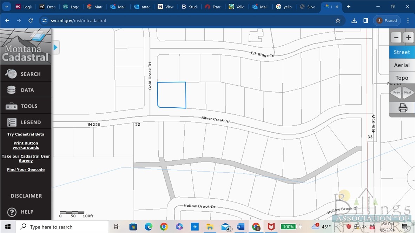This screenshot has height=233, width=415.
Task: Click the Windows taskbar search box
Action: coord(62,227)
